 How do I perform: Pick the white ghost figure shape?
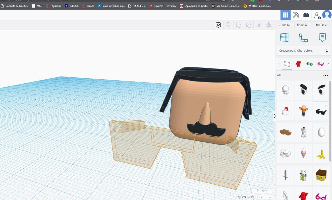(x=286, y=90)
